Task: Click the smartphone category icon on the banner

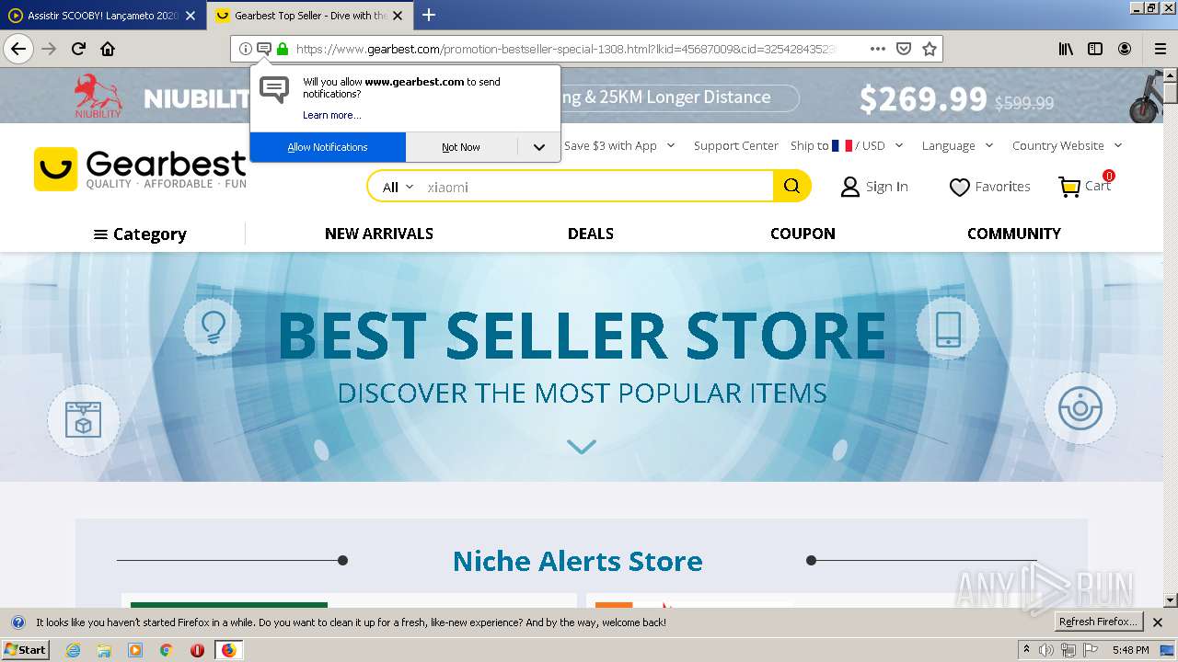Action: coord(948,329)
